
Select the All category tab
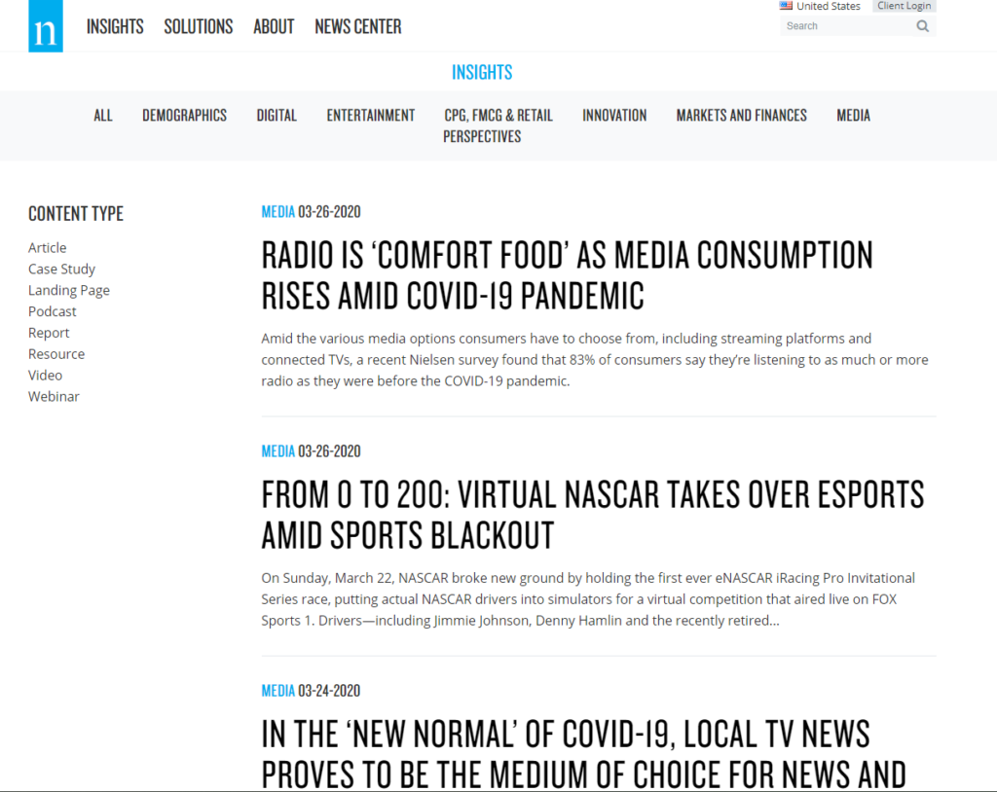(103, 115)
